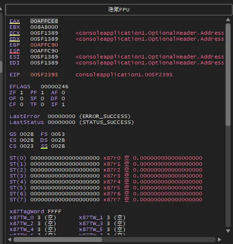Image resolution: width=233 pixels, height=244 pixels.
Task: Select the ESI register value 005F1389
Action: tap(44, 57)
